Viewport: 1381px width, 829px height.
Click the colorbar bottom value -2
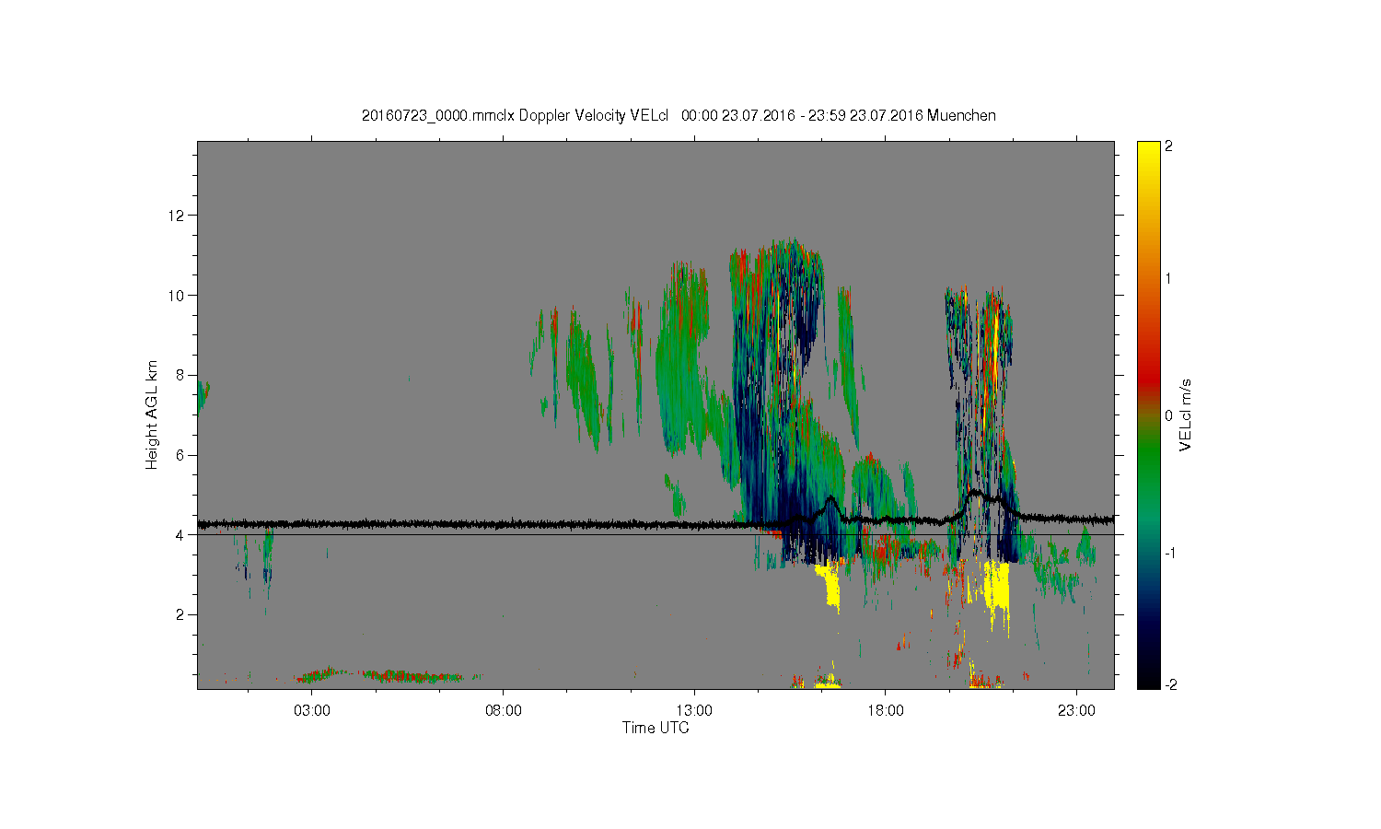point(1170,684)
